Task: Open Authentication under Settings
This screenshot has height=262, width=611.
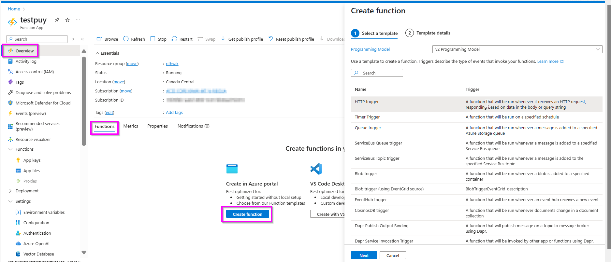Action: (x=37, y=233)
